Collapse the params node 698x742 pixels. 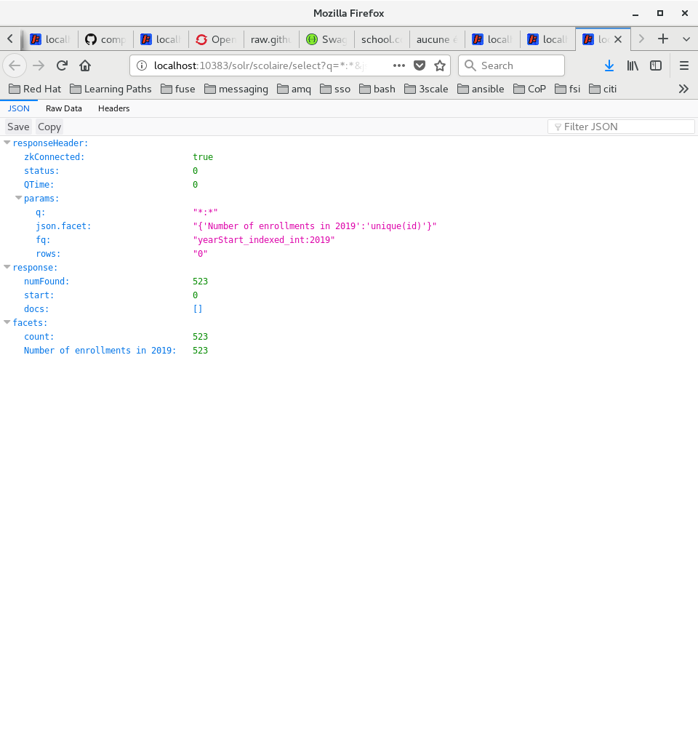click(x=18, y=198)
